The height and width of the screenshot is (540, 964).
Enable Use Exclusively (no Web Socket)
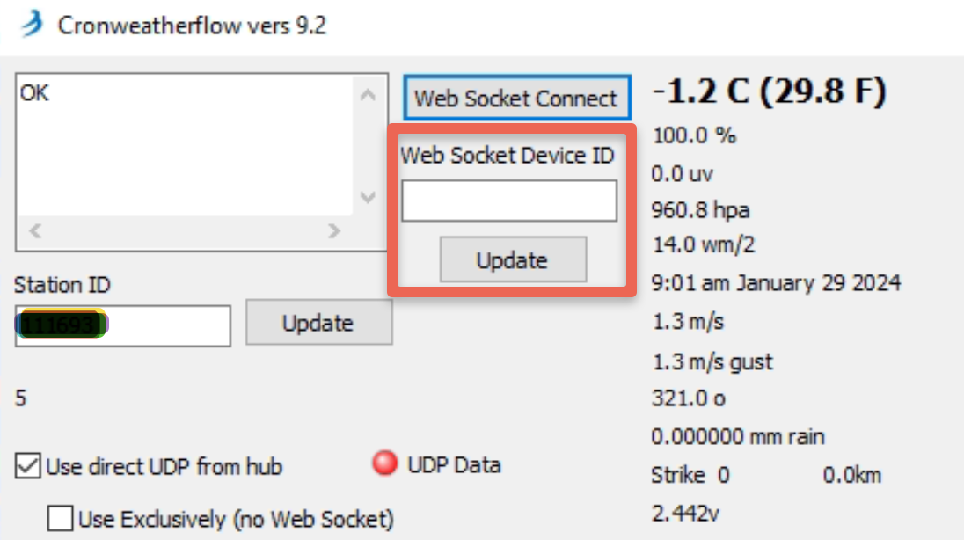click(x=60, y=519)
